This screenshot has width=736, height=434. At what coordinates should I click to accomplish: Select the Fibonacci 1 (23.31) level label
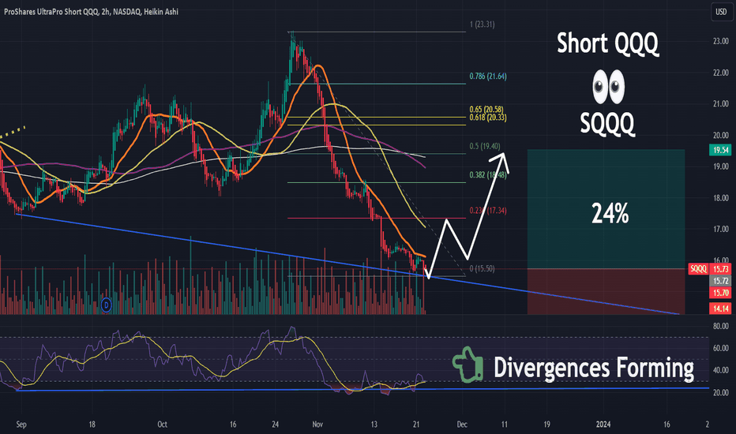pyautogui.click(x=482, y=24)
